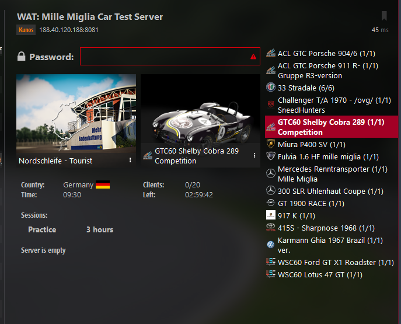Select the 917 K car entry
Screen dimensions: 401x324
click(332, 215)
